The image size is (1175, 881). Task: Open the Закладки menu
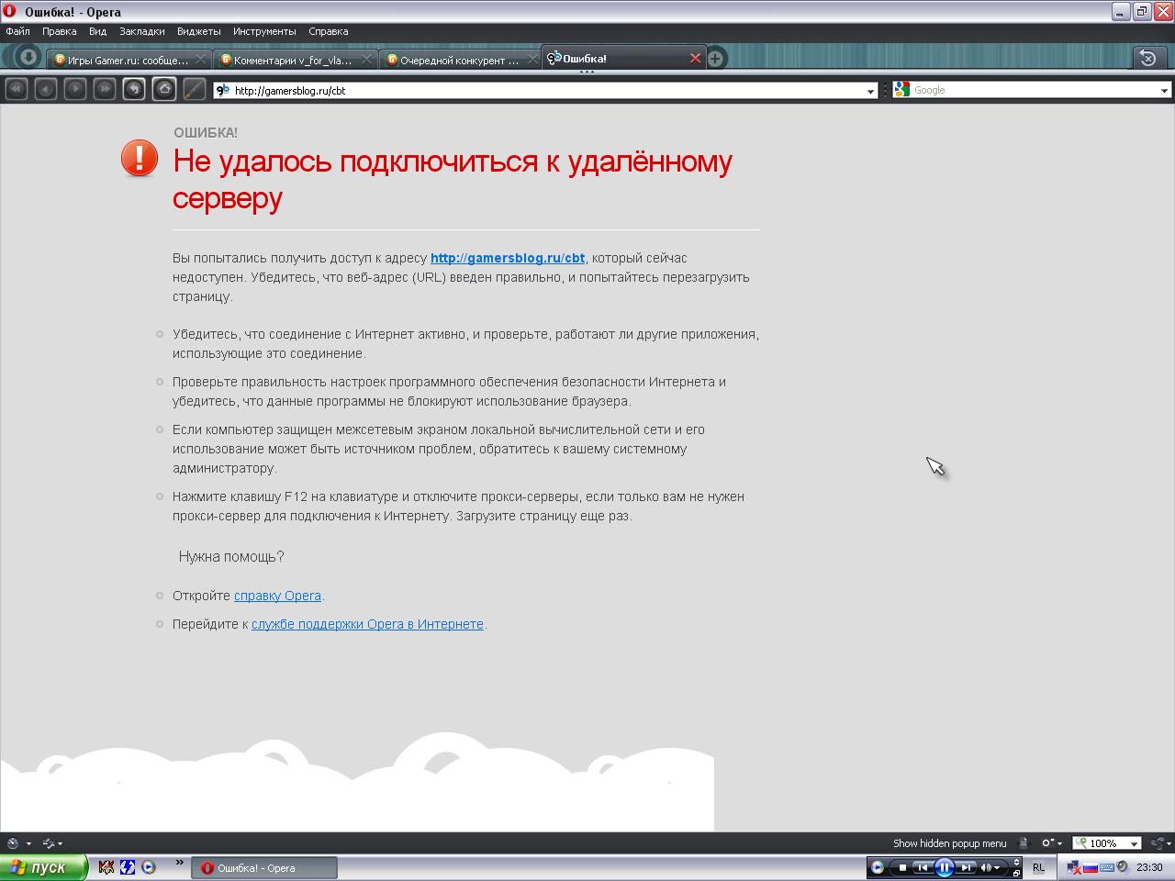(x=142, y=31)
